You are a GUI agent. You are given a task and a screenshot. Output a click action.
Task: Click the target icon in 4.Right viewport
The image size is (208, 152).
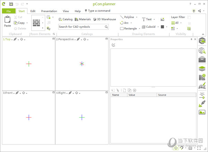point(77,93)
